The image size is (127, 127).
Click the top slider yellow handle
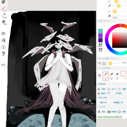(x=116, y=1)
